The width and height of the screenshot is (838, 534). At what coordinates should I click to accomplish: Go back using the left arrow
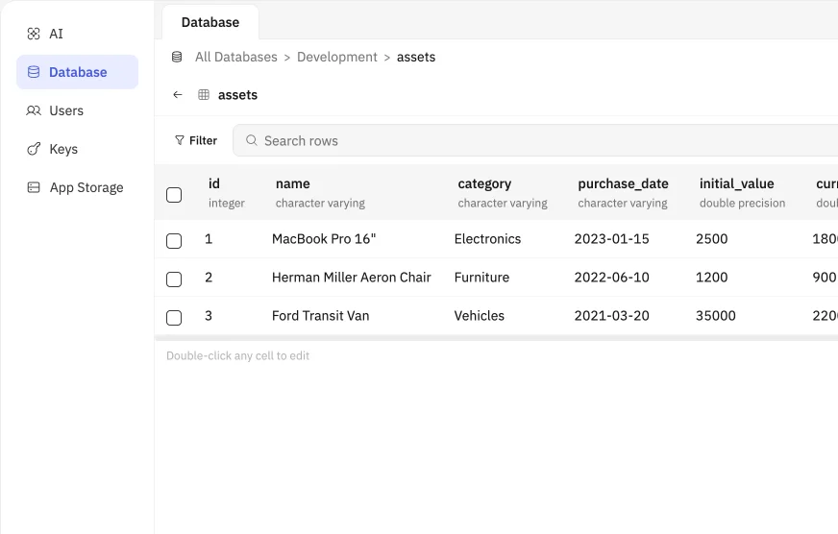178,94
